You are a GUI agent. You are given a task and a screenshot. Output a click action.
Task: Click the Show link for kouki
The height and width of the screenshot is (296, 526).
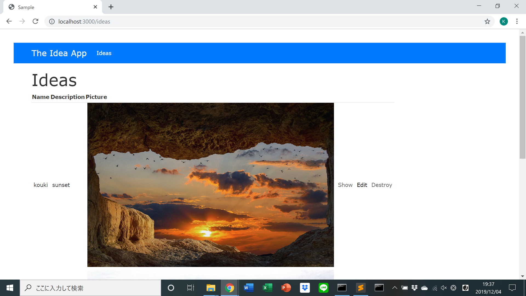(x=345, y=185)
